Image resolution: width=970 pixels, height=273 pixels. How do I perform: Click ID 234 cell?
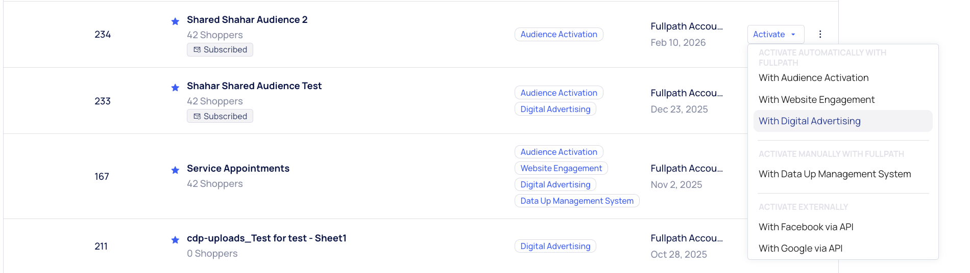point(103,35)
